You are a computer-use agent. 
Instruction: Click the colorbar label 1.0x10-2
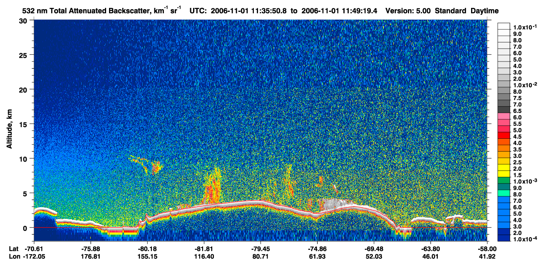point(524,85)
